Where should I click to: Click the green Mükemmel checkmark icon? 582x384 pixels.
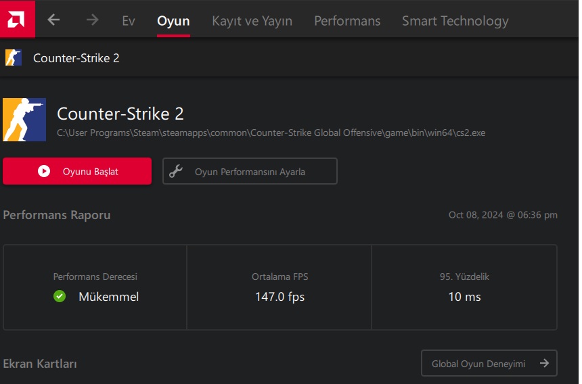tap(60, 296)
